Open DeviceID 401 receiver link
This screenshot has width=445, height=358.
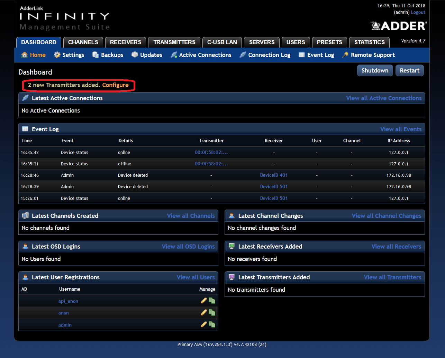pos(274,175)
